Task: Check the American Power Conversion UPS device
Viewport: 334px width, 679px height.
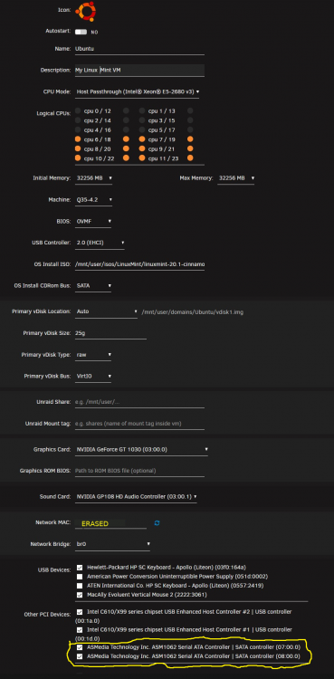Action: [80, 577]
